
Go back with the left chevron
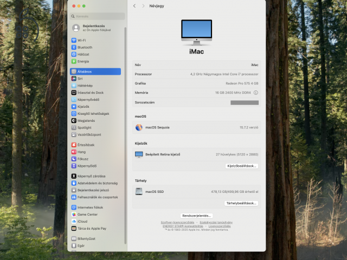[x=134, y=6]
